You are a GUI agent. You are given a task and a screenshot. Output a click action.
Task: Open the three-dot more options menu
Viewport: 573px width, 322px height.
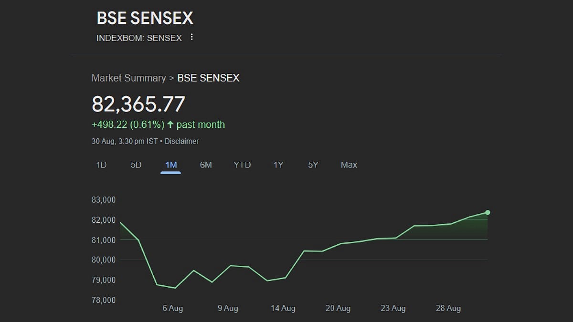point(191,37)
